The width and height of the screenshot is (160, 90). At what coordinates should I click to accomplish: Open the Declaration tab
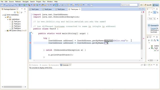point(54,65)
